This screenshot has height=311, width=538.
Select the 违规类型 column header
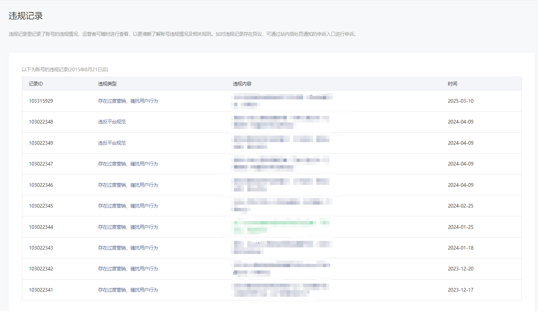(x=107, y=84)
